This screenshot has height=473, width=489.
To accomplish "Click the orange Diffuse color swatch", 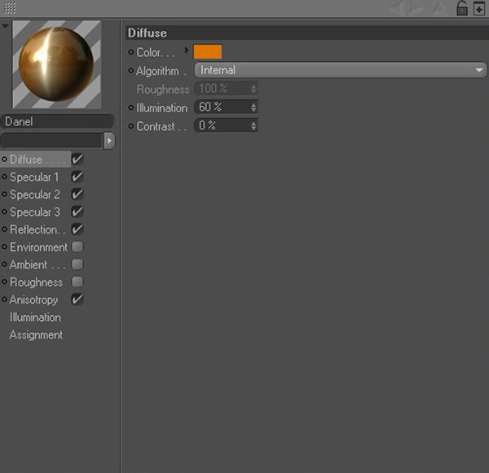I will [208, 52].
